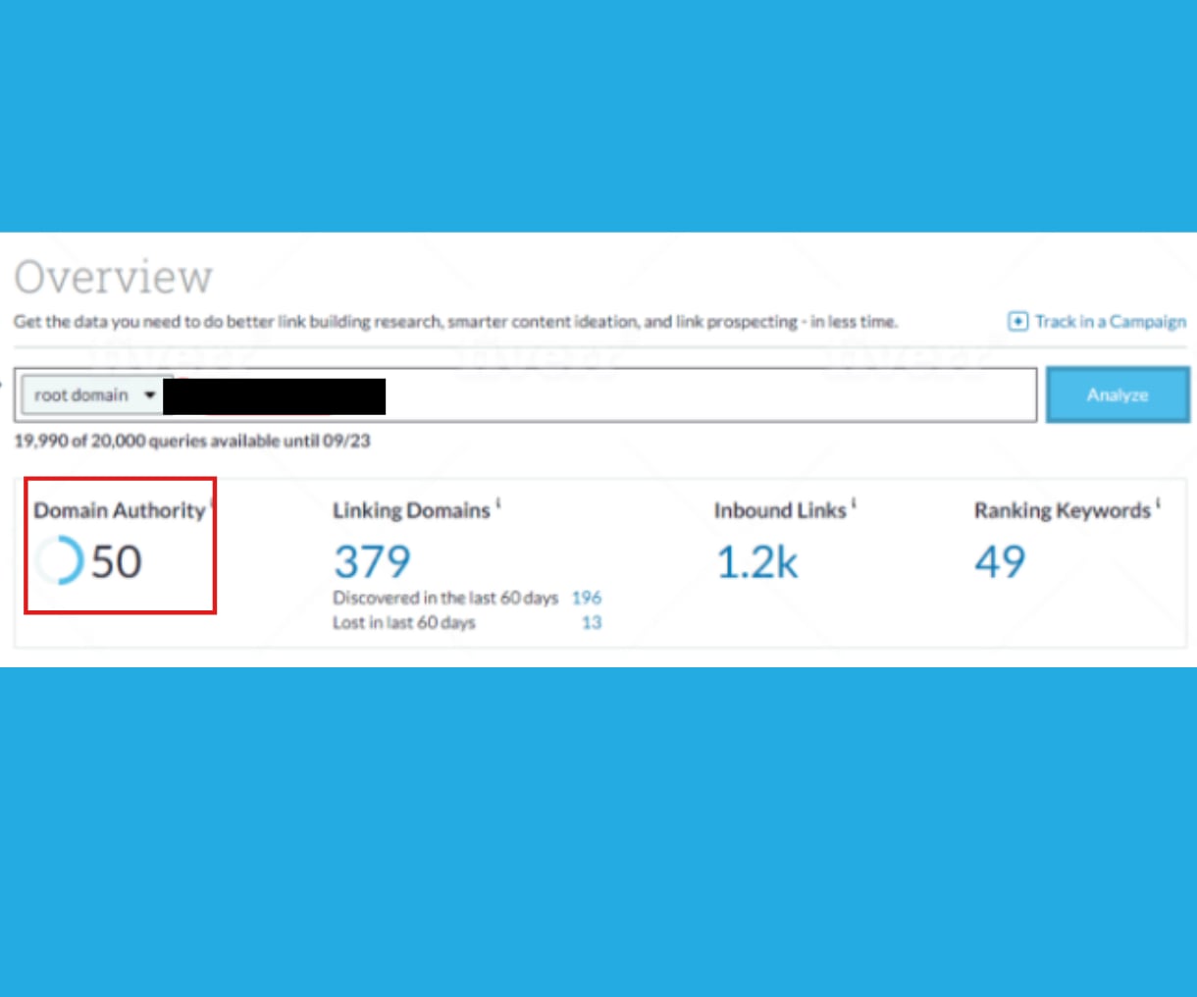Click the Overview heading
Image resolution: width=1197 pixels, height=997 pixels.
coord(113,277)
